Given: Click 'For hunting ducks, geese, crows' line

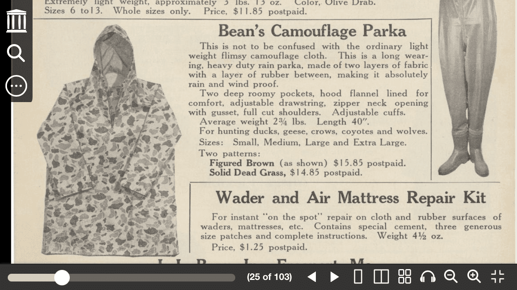Looking at the screenshot, I should click(314, 131).
